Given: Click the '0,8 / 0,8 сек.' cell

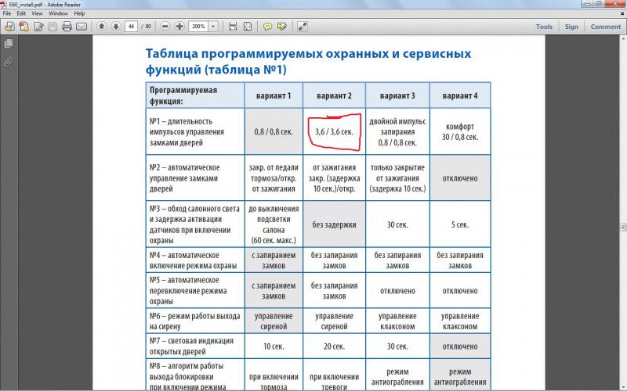Looking at the screenshot, I should (x=274, y=131).
